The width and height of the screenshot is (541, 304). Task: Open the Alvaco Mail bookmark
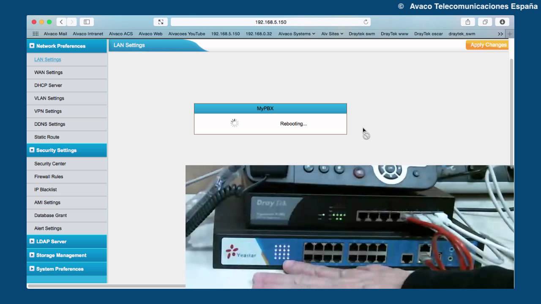tap(55, 34)
